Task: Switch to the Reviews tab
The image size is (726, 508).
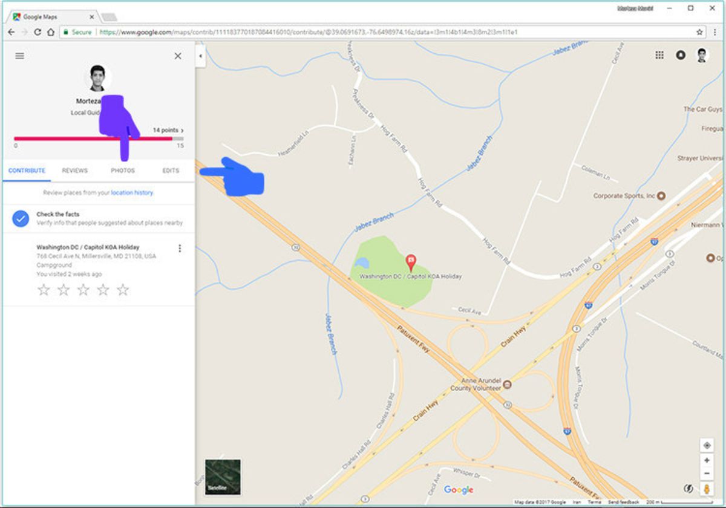Action: tap(74, 171)
